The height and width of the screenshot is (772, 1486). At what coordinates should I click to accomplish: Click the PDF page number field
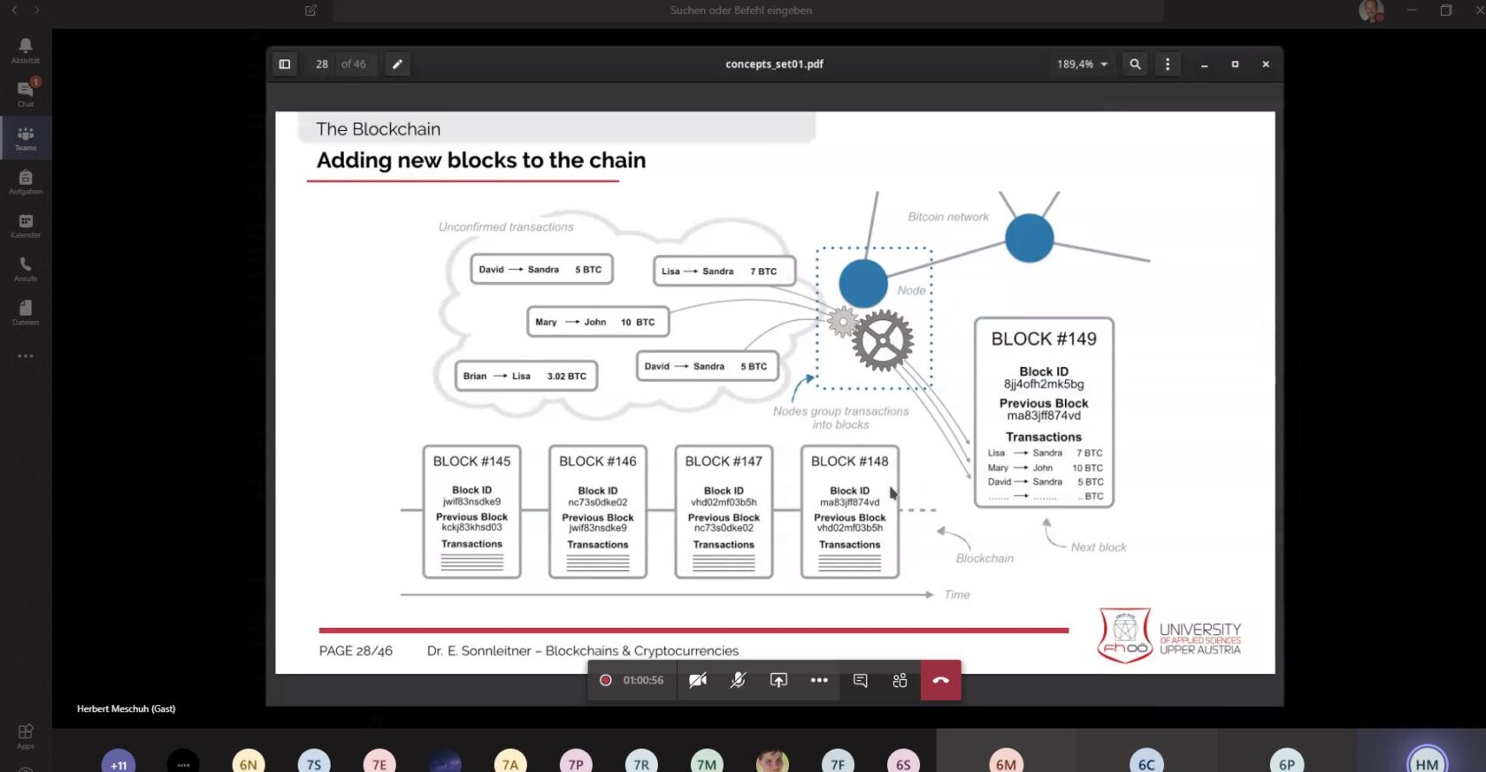click(x=322, y=64)
